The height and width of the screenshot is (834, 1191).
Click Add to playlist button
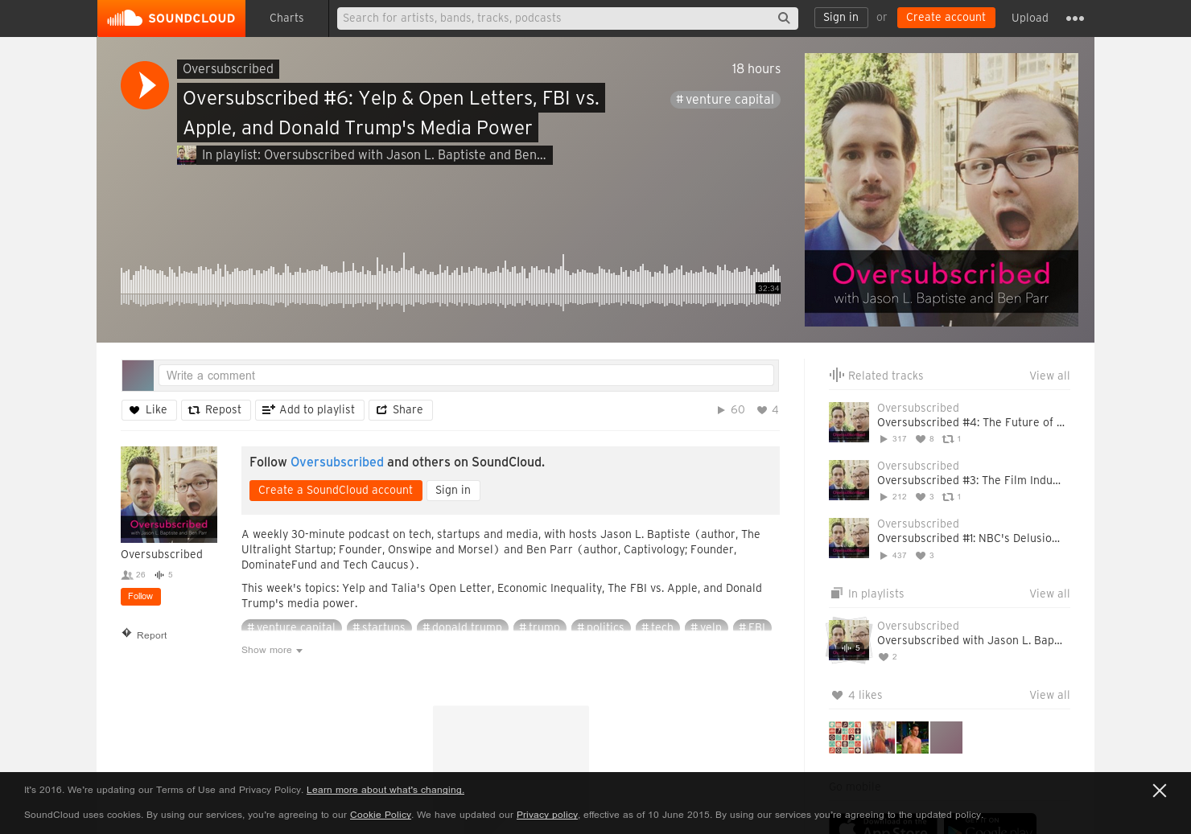pyautogui.click(x=310, y=410)
